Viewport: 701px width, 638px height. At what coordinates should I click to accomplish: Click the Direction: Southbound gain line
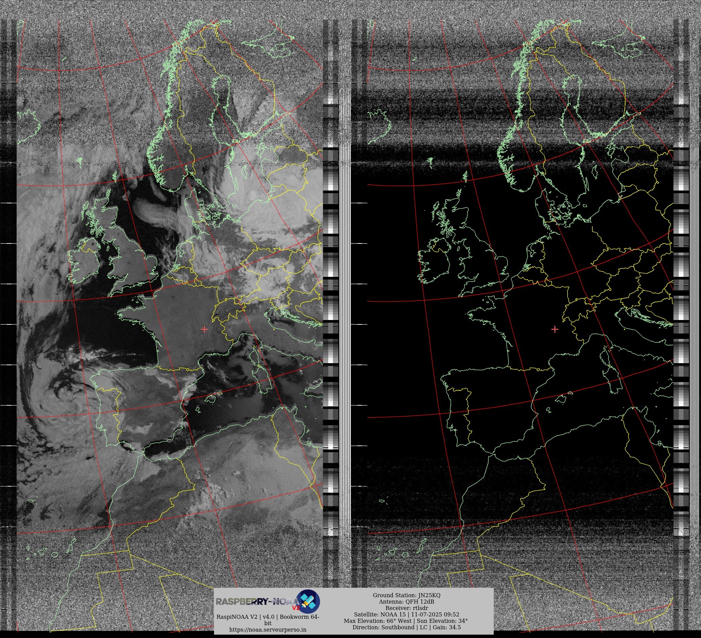click(x=406, y=628)
